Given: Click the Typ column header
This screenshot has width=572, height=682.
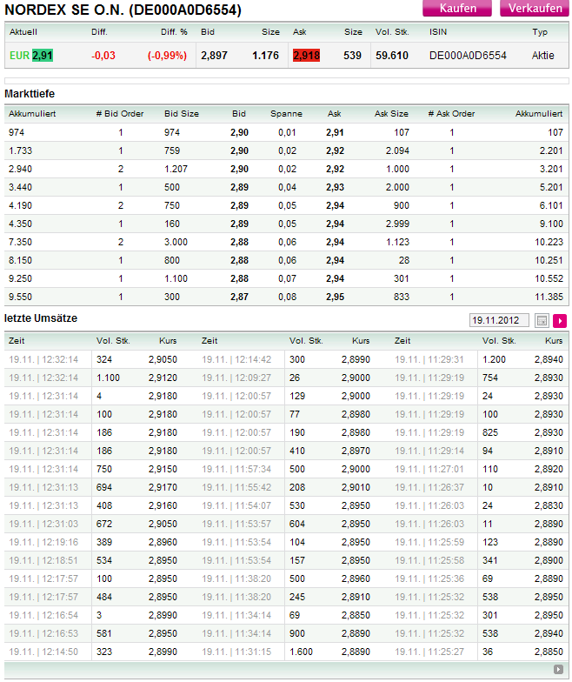Looking at the screenshot, I should pos(540,31).
